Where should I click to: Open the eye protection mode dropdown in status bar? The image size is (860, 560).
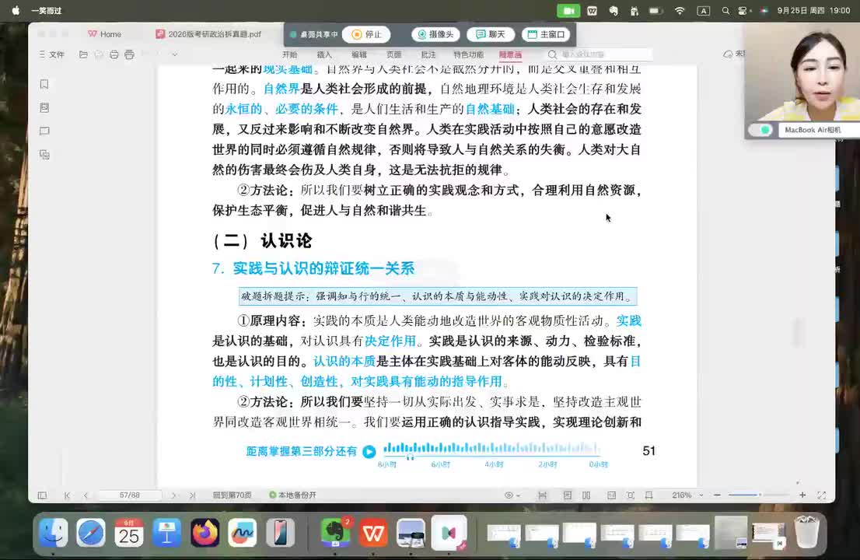[512, 495]
